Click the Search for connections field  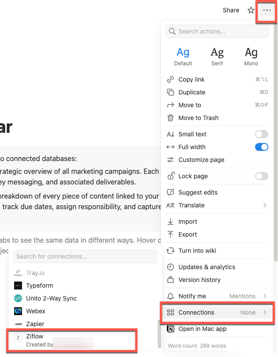(x=85, y=256)
